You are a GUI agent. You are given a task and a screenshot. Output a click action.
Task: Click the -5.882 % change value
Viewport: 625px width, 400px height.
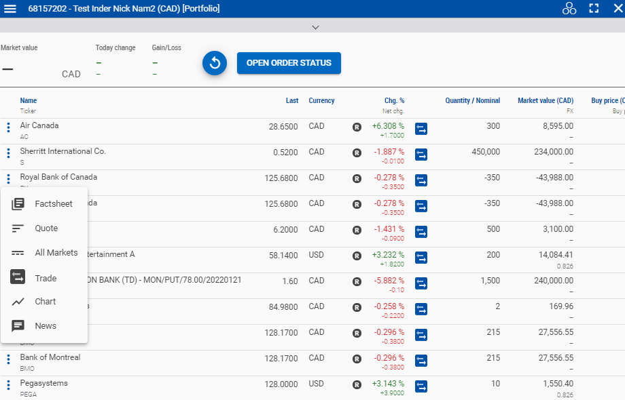(389, 281)
